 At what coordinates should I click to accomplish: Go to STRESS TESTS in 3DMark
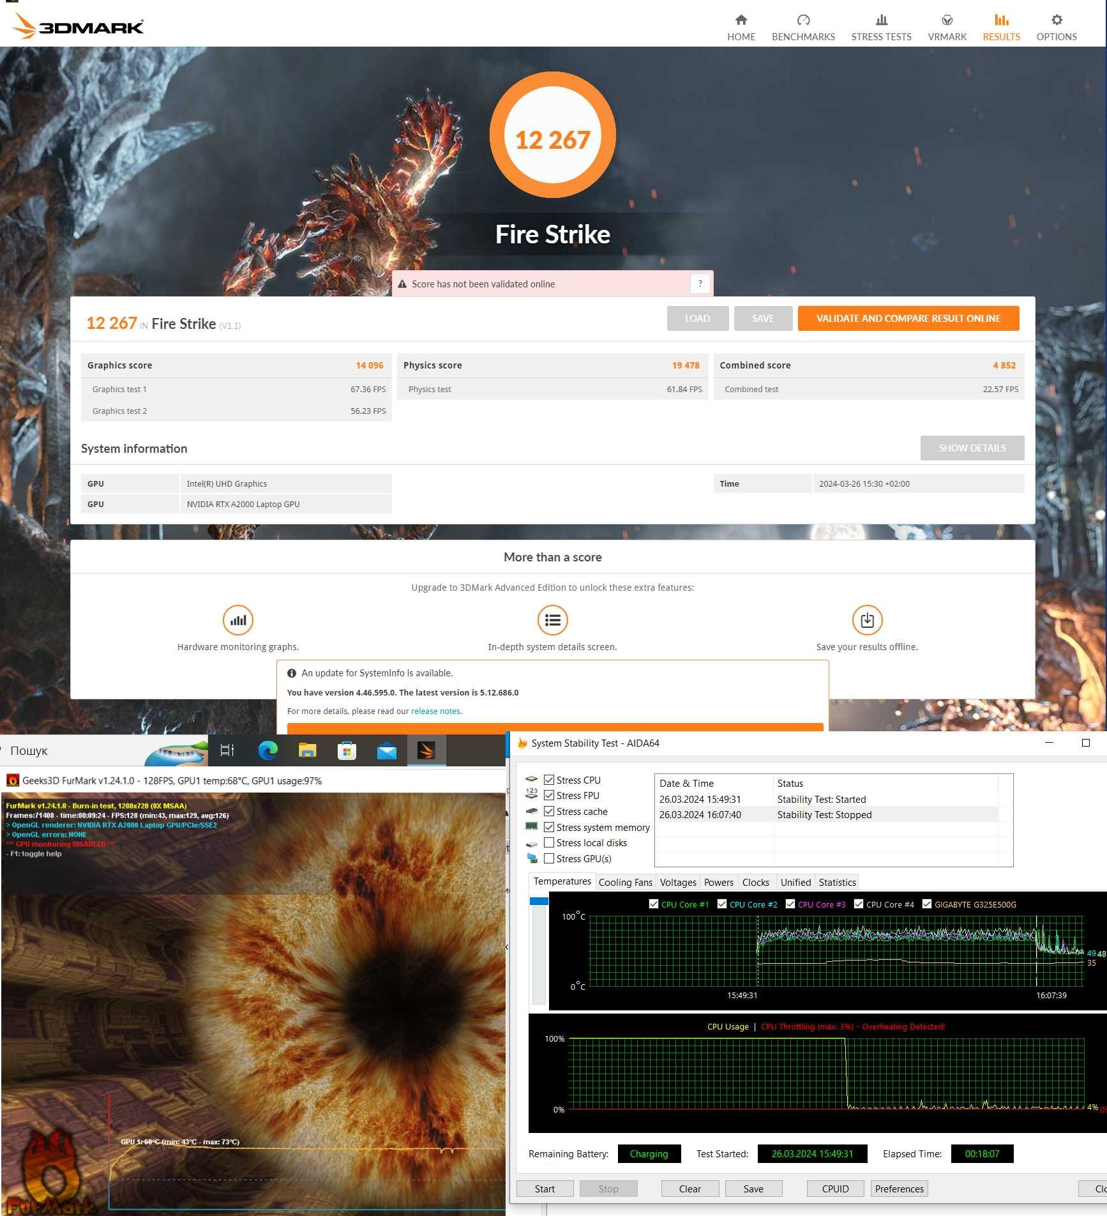click(881, 27)
